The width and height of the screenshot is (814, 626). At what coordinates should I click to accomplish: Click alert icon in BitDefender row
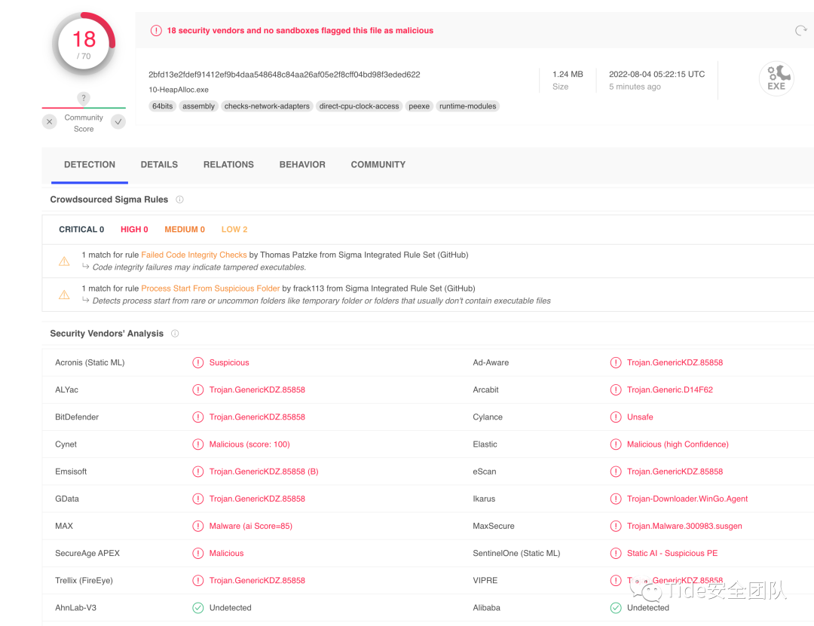(197, 417)
